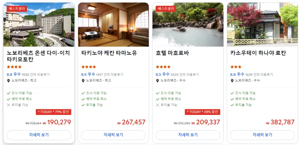
Task: Click three-star rating of 카소우테이 하나야 료칸
Action: point(236,67)
